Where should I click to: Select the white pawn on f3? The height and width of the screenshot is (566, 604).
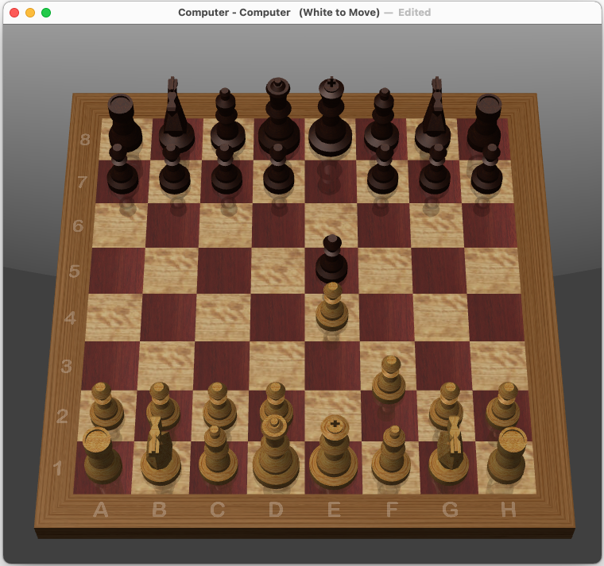389,383
